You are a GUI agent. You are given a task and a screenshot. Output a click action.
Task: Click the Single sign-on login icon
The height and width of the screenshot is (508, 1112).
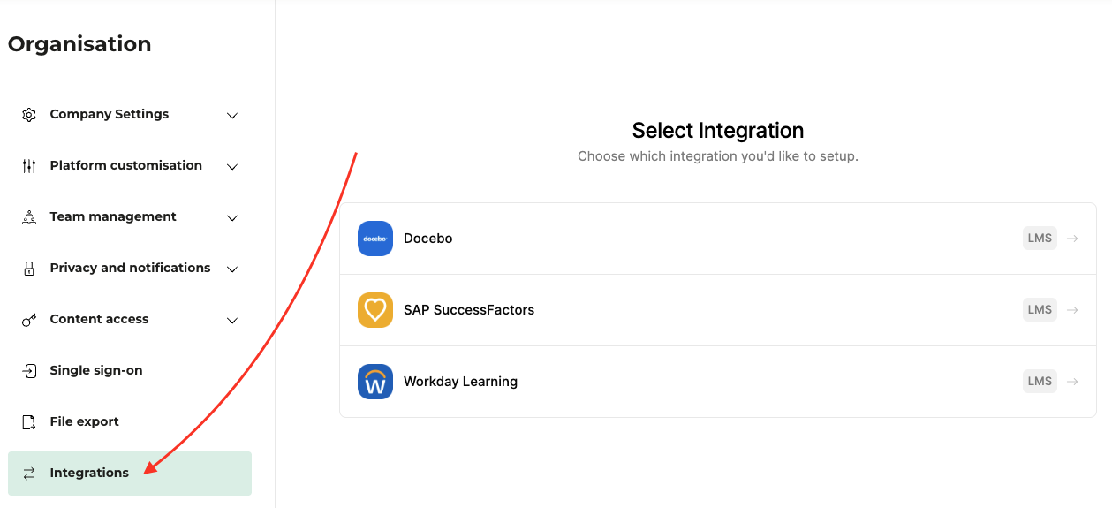tap(29, 371)
